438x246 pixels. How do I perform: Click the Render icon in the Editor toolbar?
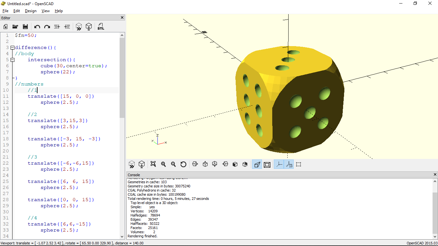[89, 27]
